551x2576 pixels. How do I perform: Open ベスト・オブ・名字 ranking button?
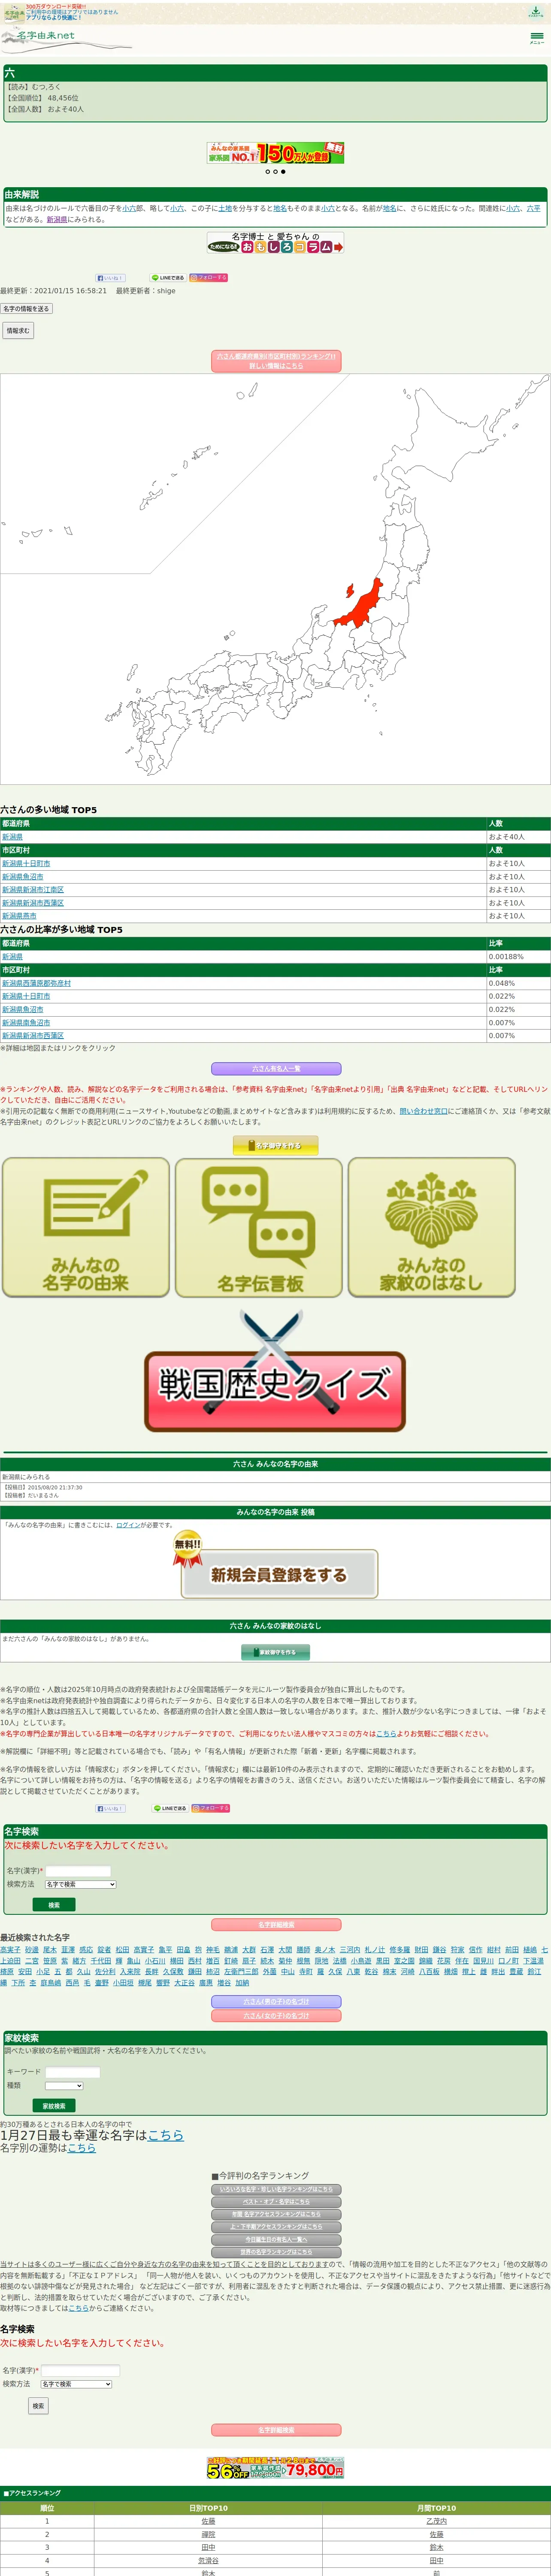coord(276,2203)
